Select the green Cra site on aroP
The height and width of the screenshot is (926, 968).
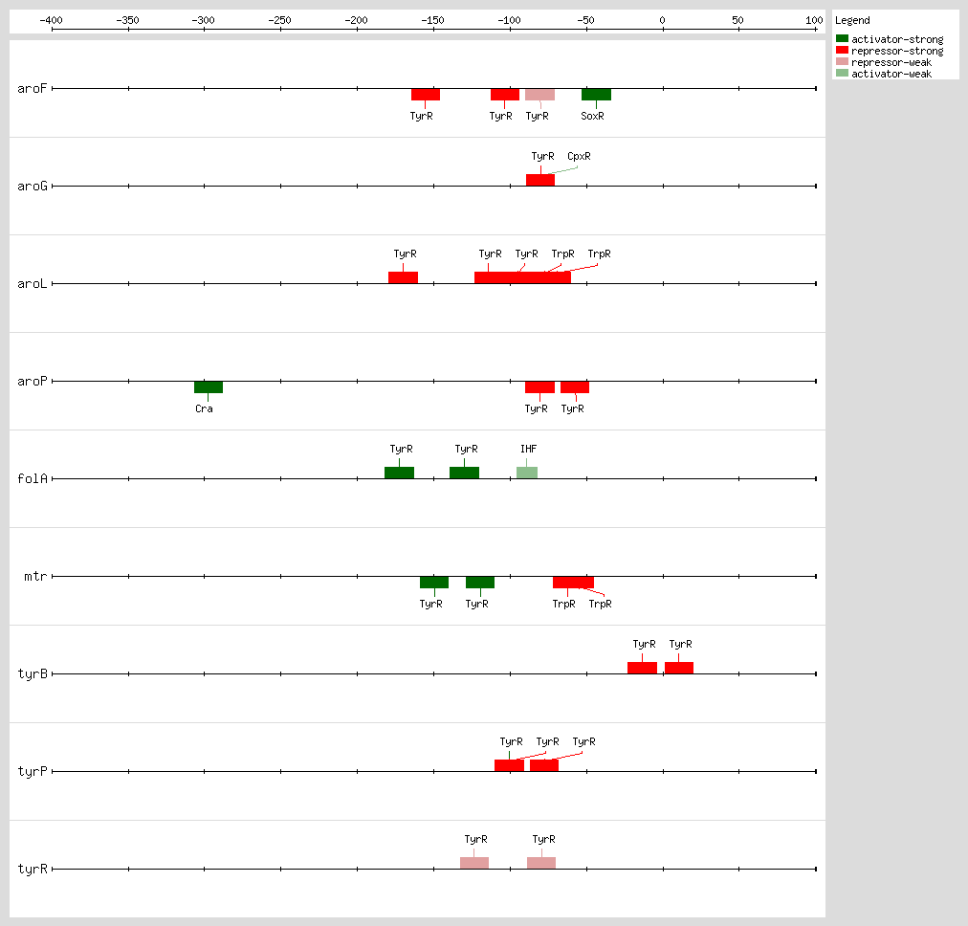point(209,387)
